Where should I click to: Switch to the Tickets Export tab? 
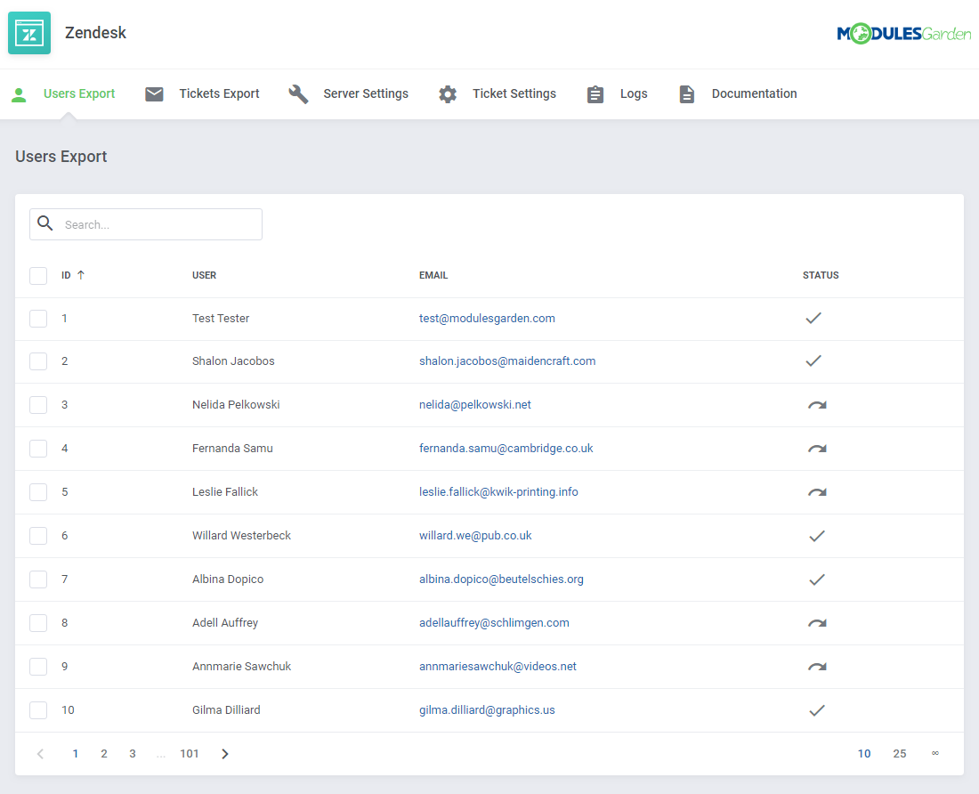pyautogui.click(x=219, y=93)
